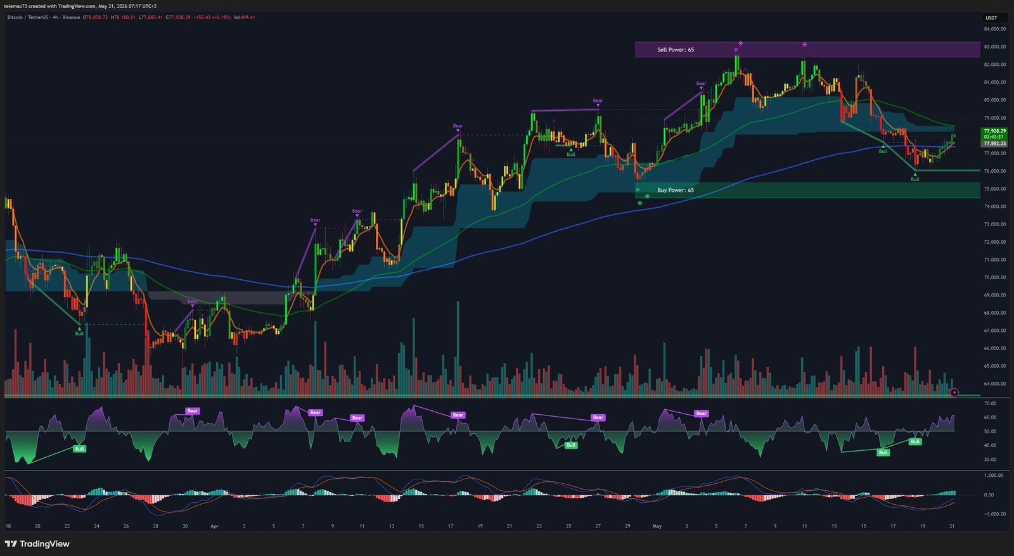Click the low value L77,883.41
This screenshot has height=556, width=1014.
[x=150, y=17]
